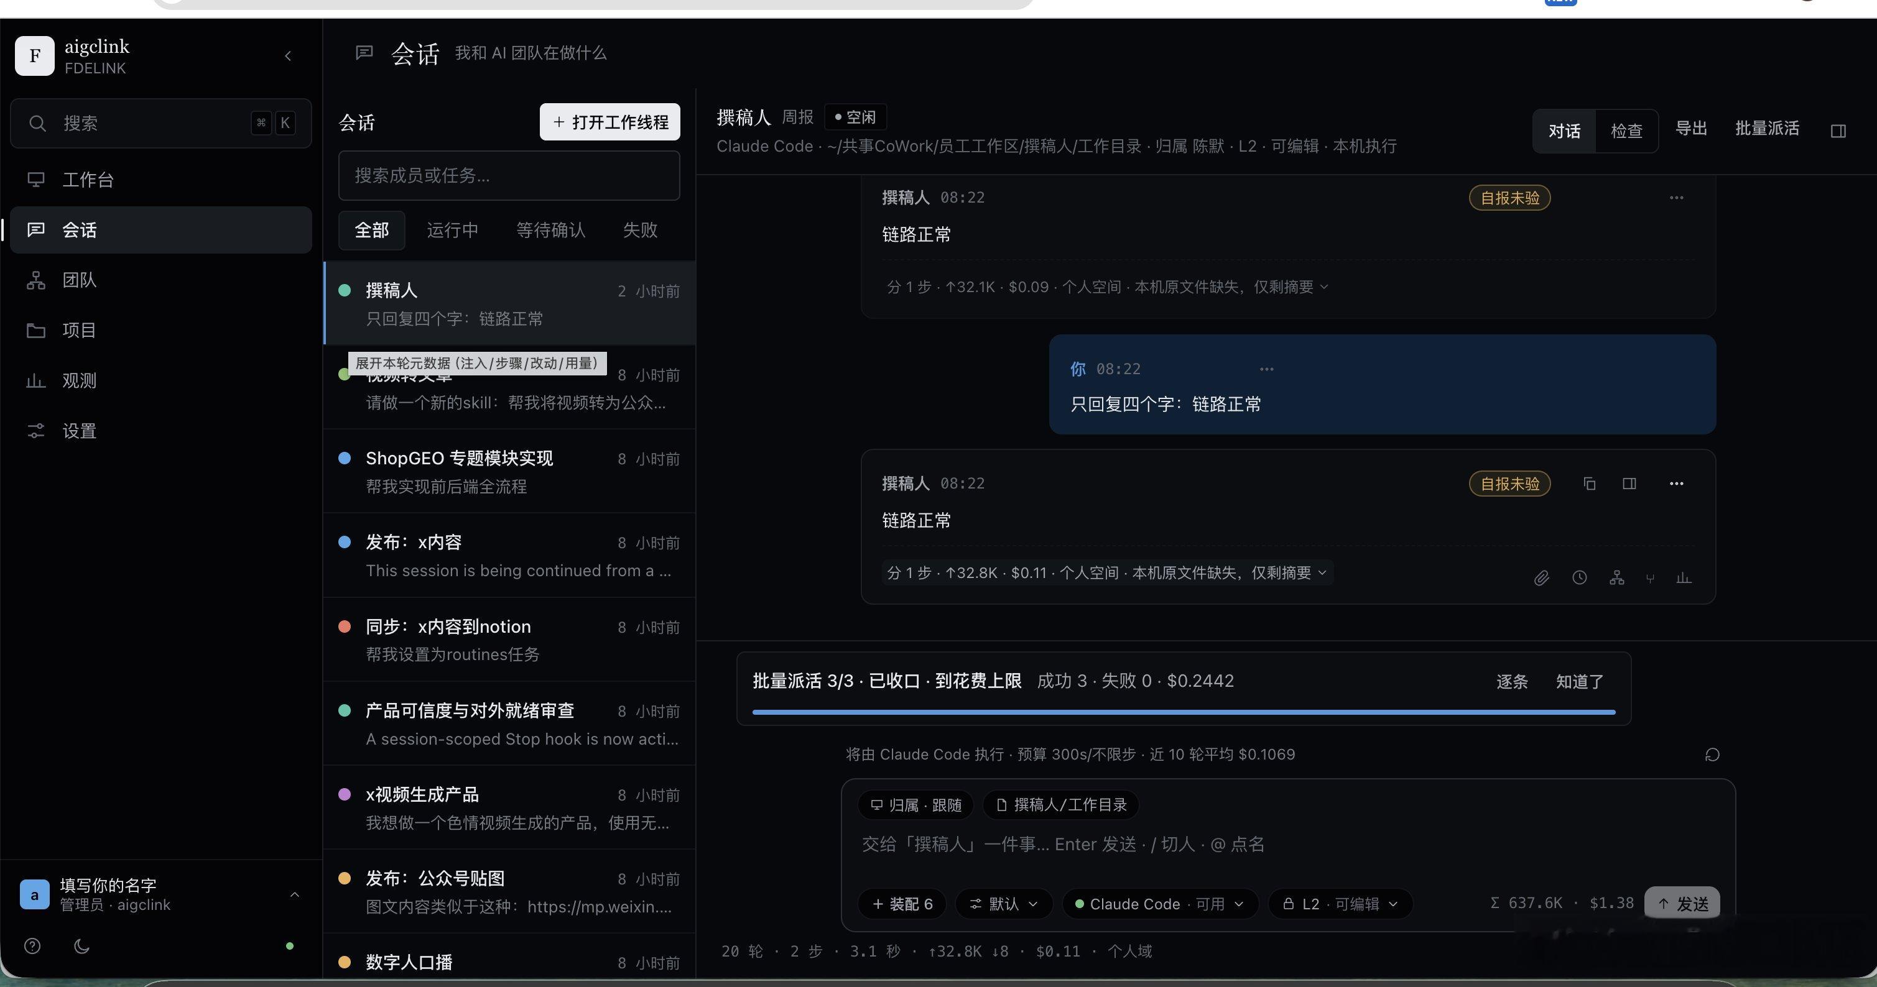The image size is (1877, 987).
Task: Toggle dark mode with the moon icon
Action: 81,946
